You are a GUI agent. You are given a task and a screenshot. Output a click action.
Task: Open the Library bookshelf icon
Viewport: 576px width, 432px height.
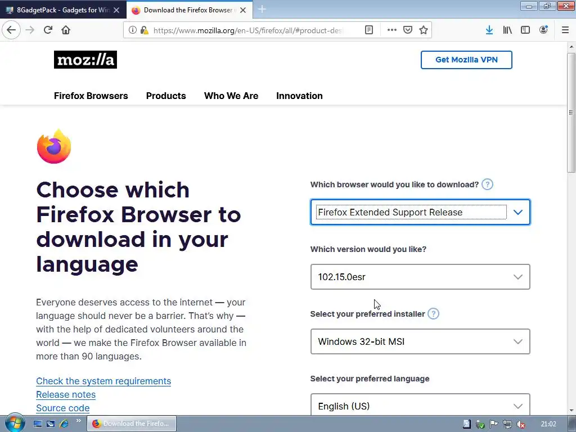(x=507, y=30)
